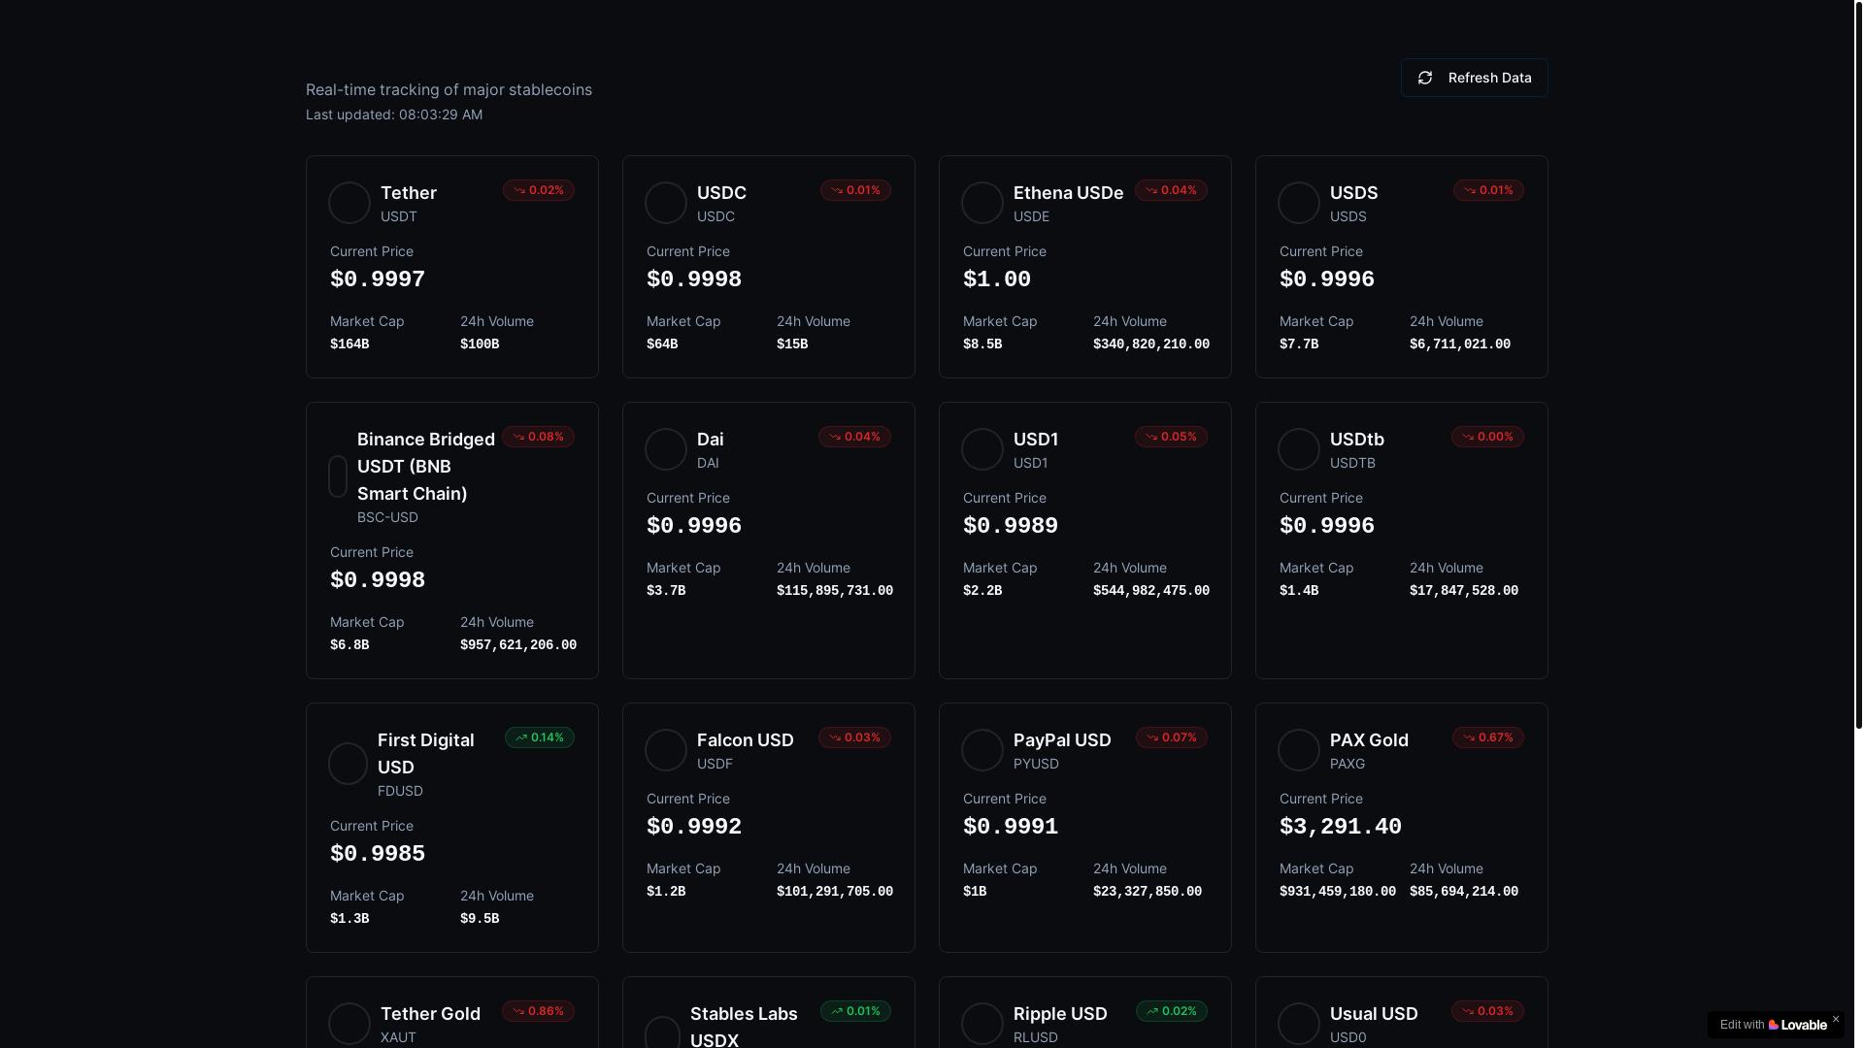
Task: Click the refresh arrows icon
Action: [1425, 78]
